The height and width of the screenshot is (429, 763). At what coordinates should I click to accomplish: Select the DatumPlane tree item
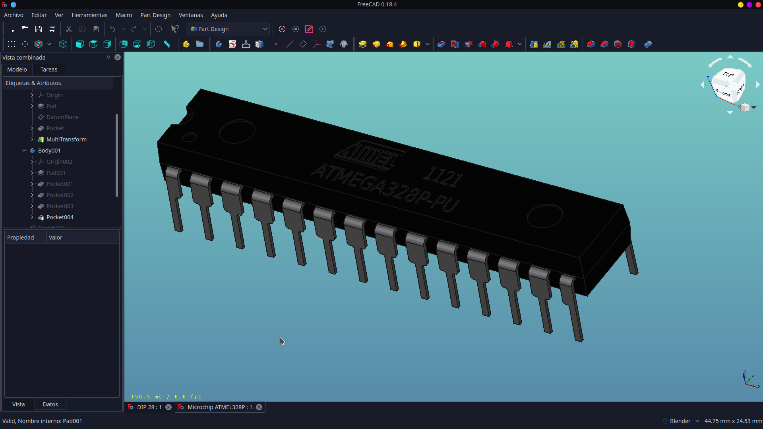pos(62,117)
